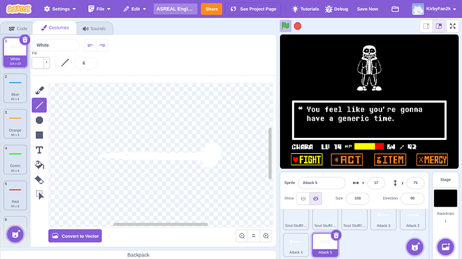
Task: Click the canvas horizontal scrollbar
Action: 161,224
